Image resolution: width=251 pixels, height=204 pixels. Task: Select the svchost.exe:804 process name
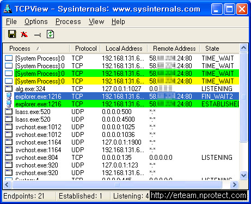point(36,158)
